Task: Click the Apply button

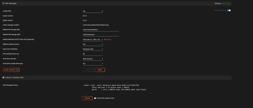Action: pos(88,70)
